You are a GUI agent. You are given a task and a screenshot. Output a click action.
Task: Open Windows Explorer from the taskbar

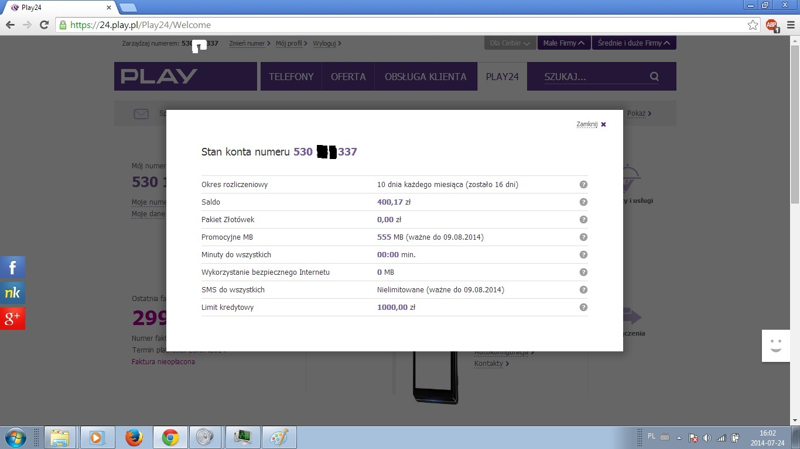coord(60,437)
